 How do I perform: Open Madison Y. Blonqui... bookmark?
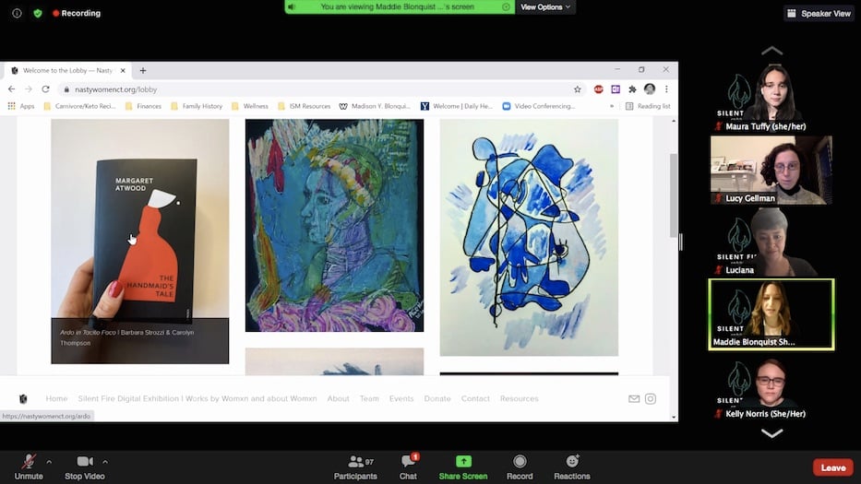tap(375, 106)
